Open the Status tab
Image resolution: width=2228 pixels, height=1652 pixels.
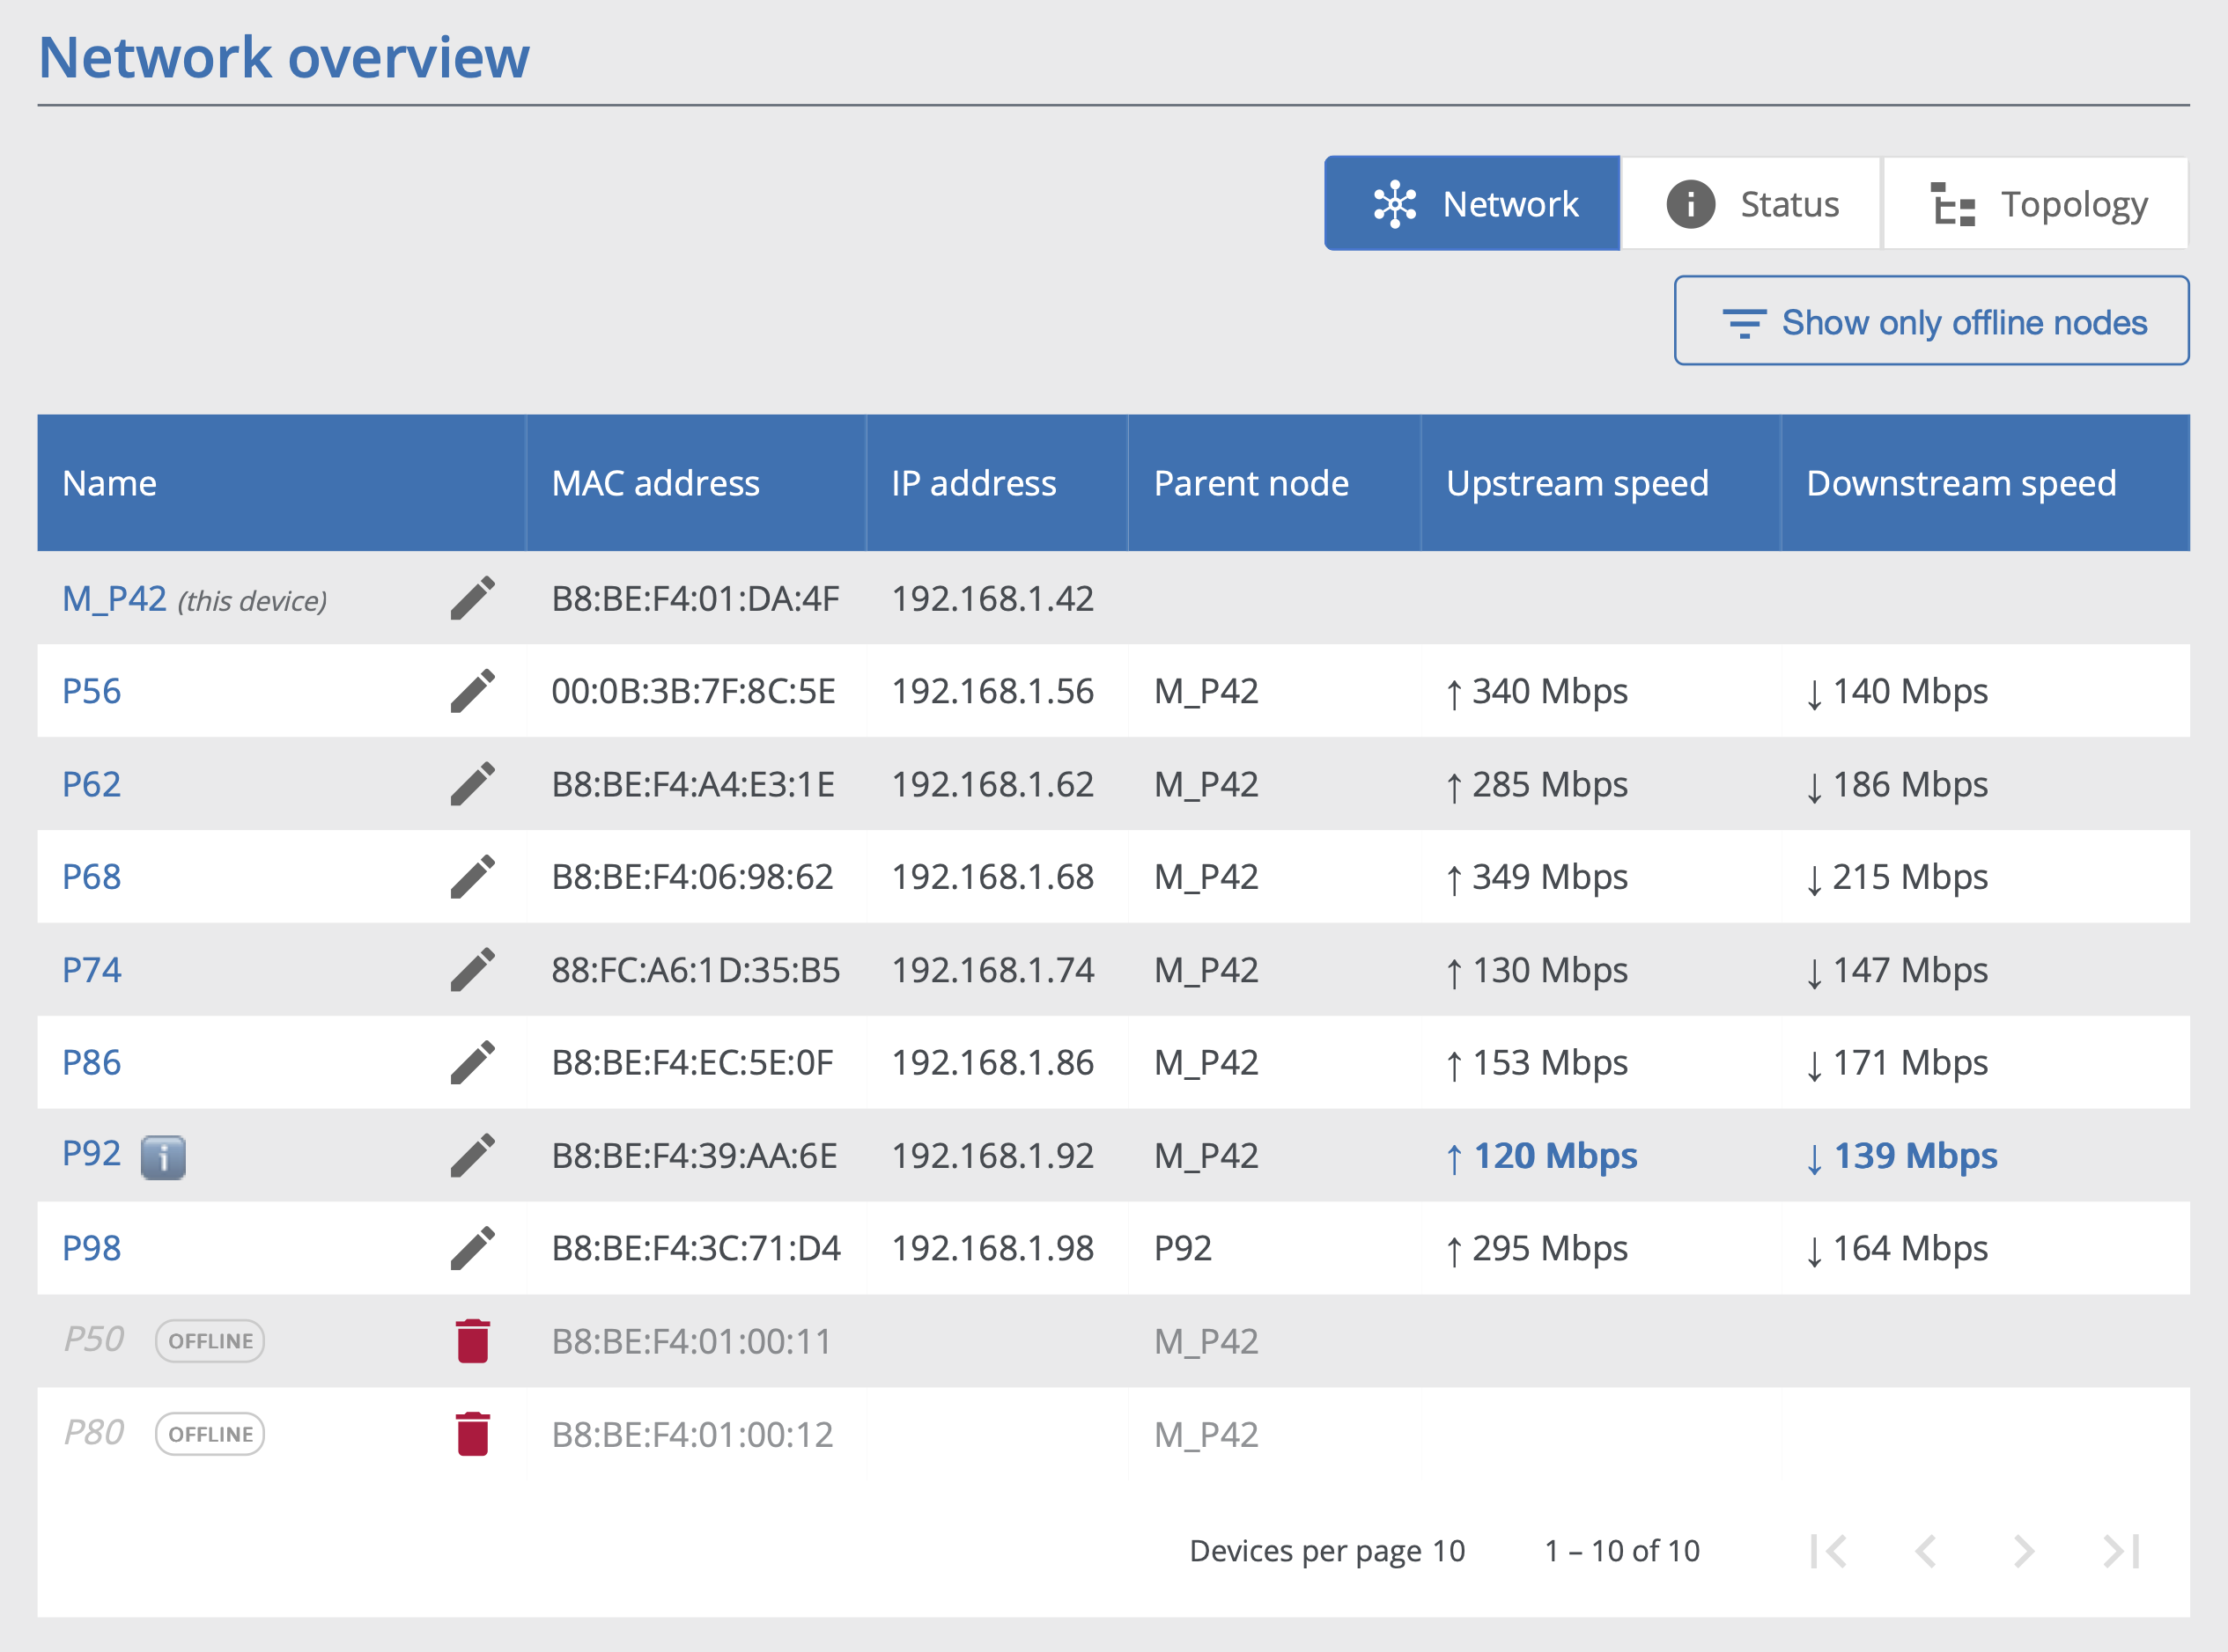click(x=1751, y=203)
